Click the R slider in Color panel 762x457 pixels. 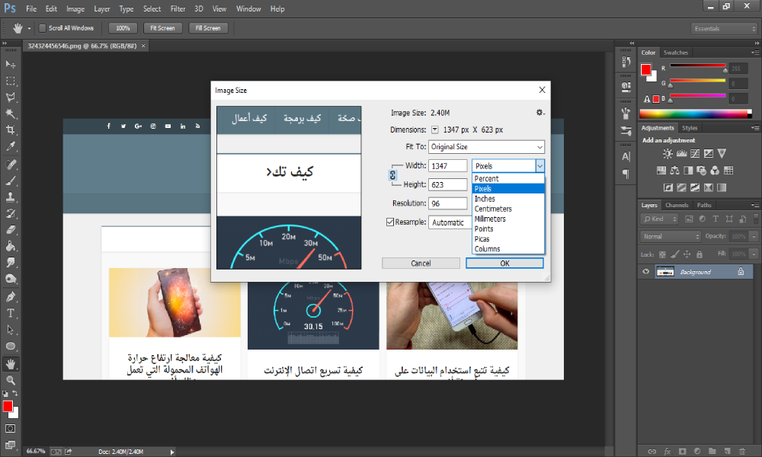click(x=698, y=66)
